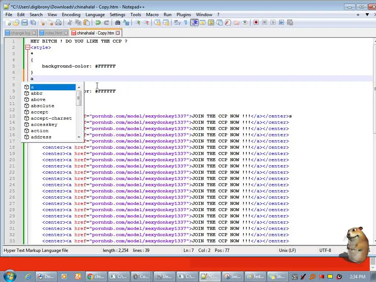Click the plus button beside the menu bar
Screen dimensions: 376x282
(358, 15)
